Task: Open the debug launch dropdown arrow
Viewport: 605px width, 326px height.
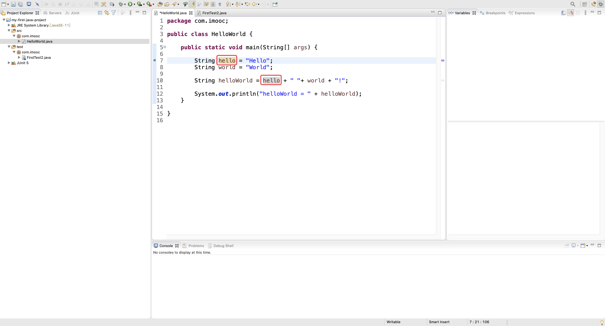Action: point(125,4)
